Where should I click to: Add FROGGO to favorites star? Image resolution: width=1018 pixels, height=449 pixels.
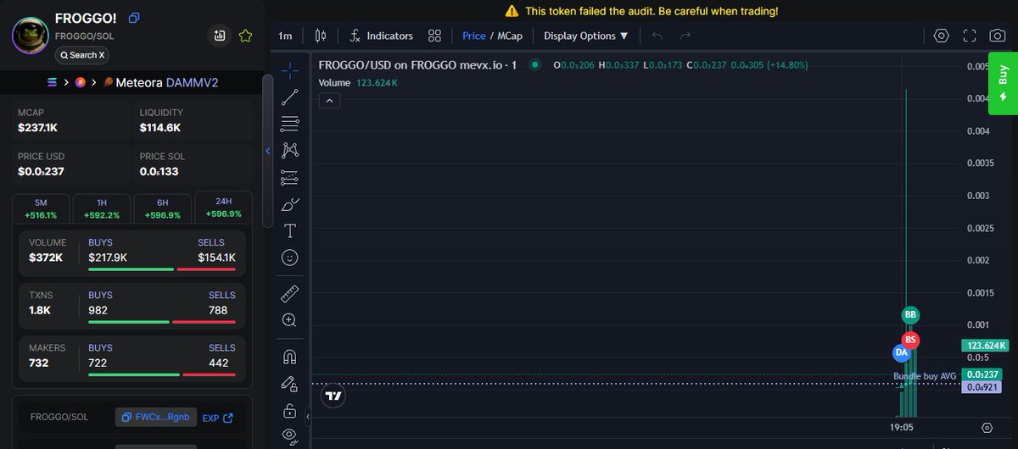tap(246, 36)
